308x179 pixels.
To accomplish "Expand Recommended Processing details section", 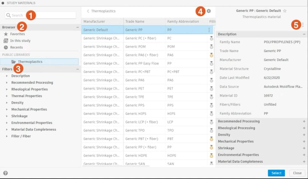I will [x=304, y=121].
